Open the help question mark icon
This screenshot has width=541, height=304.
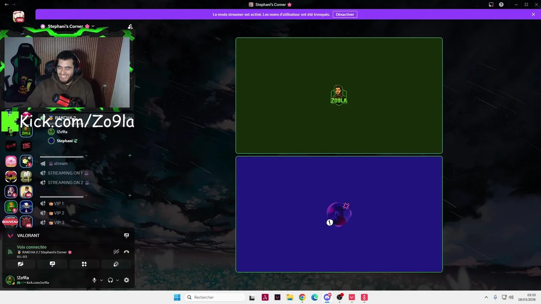(501, 4)
